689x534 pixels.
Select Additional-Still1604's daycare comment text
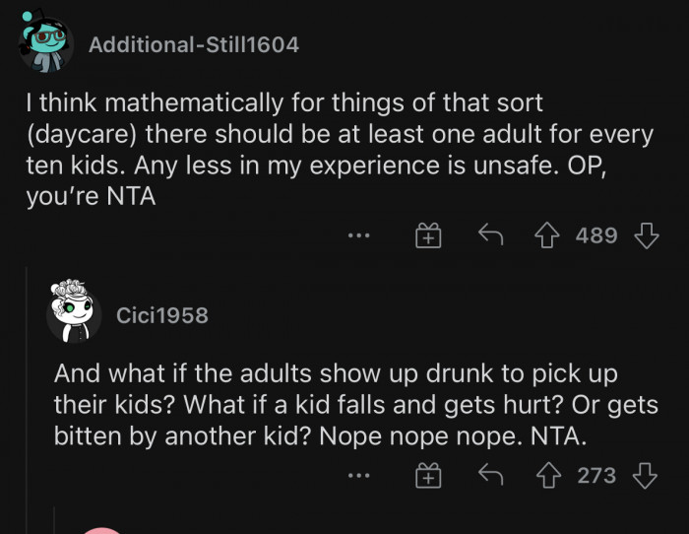pos(335,149)
